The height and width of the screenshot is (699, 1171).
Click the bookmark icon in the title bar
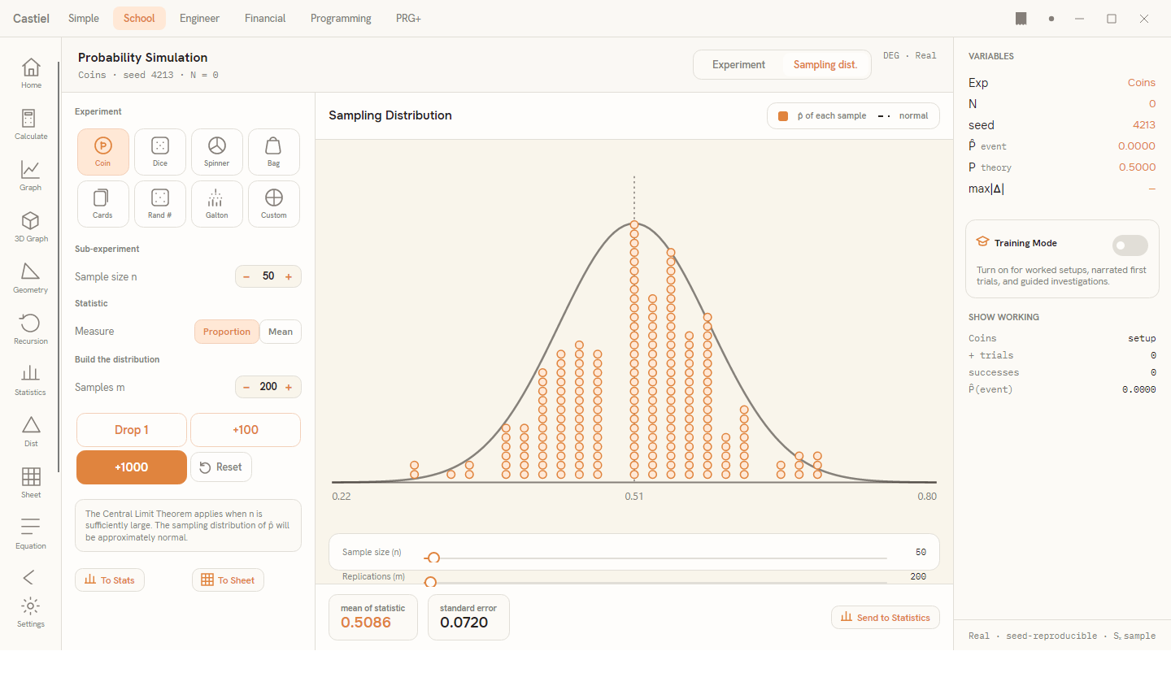click(x=1021, y=19)
